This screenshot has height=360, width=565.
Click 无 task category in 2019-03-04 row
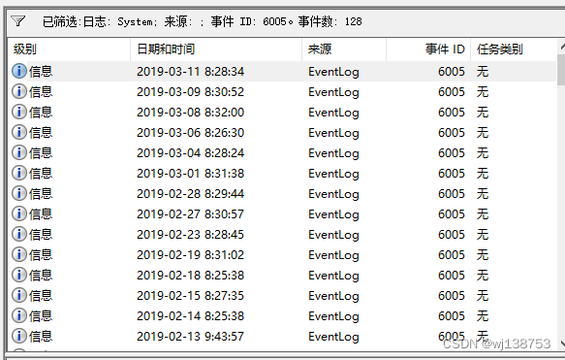(483, 152)
